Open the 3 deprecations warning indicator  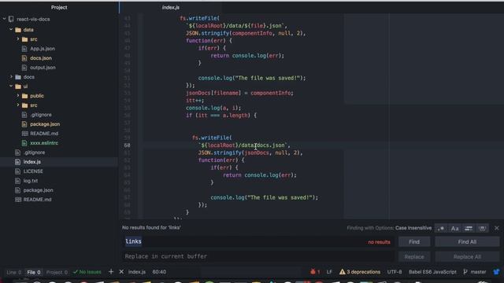[x=360, y=272]
